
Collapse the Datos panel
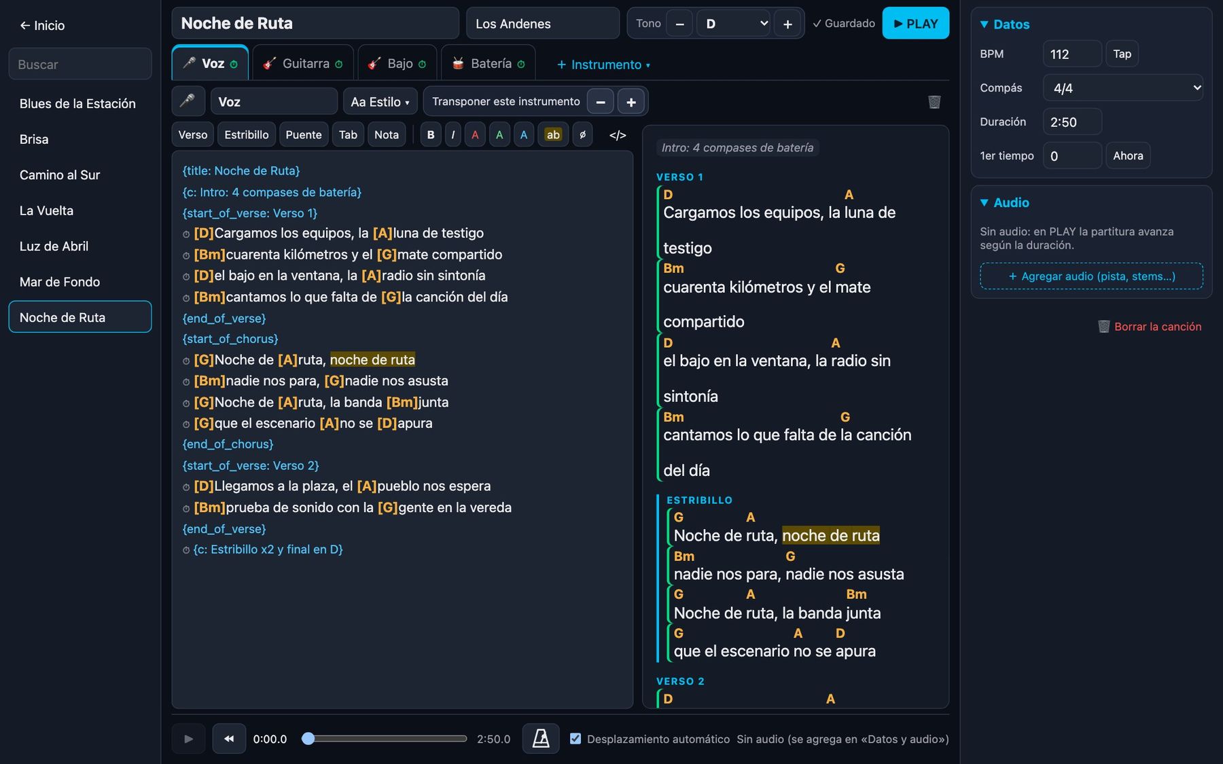pos(1005,24)
